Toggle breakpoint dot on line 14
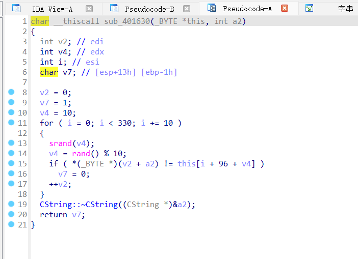Viewport: 358px width, 259px height. point(11,153)
